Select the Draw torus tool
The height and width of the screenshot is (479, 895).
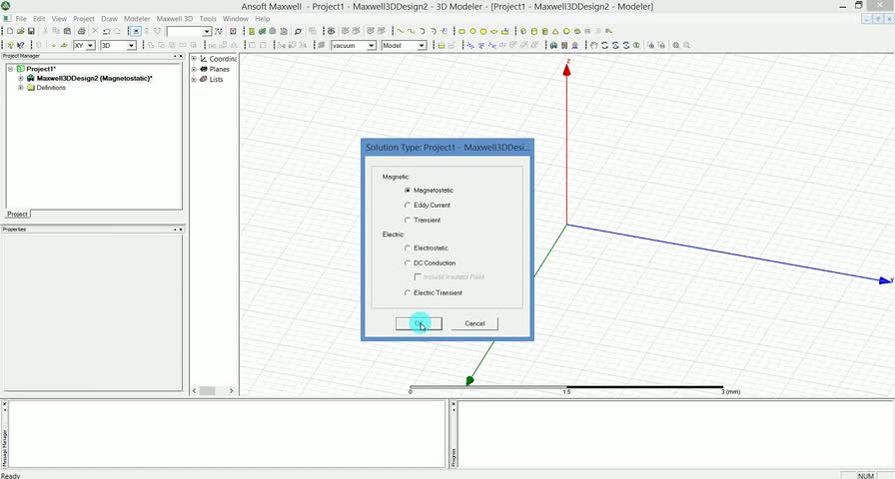pyautogui.click(x=577, y=31)
